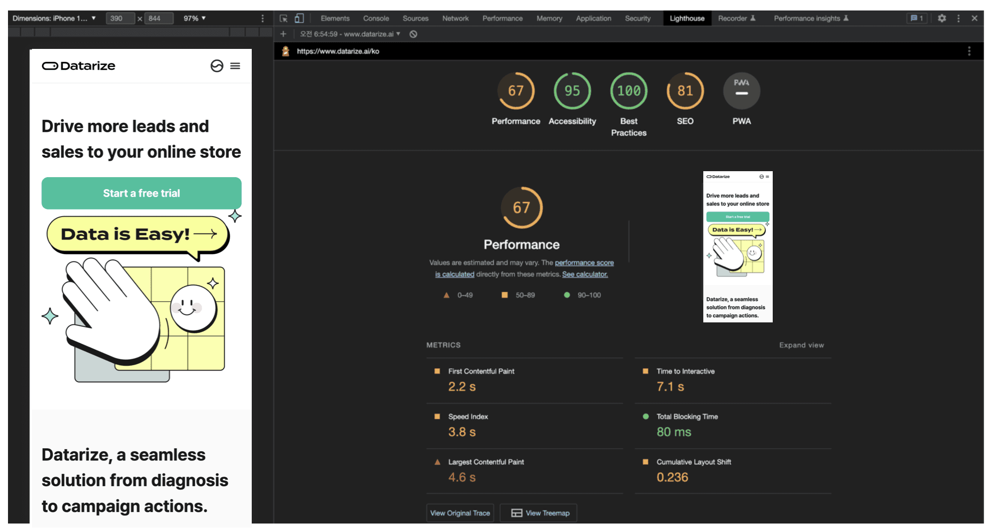Expand the Time to Interactive metric

click(733, 380)
